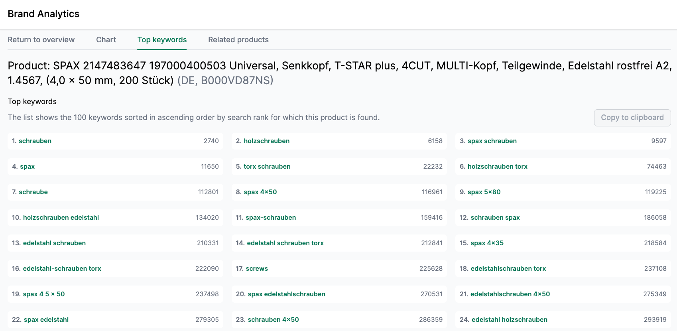Click the search rank value 6158
Image resolution: width=677 pixels, height=331 pixels.
[435, 141]
